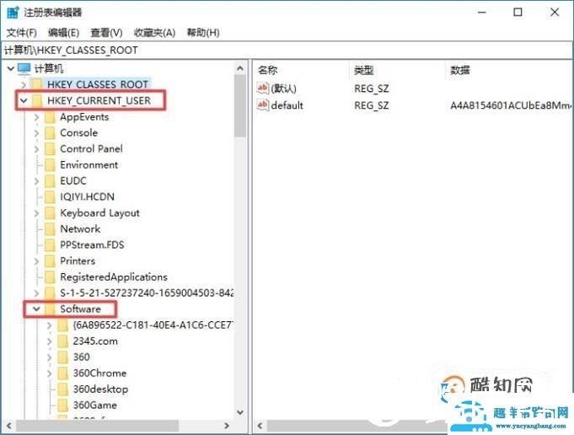Image resolution: width=574 pixels, height=435 pixels.
Task: Click the 2345.com folder icon
Action: 63,341
